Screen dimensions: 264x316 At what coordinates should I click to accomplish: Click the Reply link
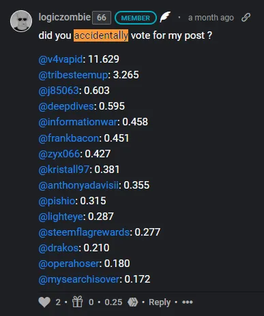tap(160, 302)
